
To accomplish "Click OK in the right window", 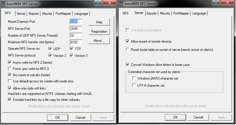I will (175, 117).
